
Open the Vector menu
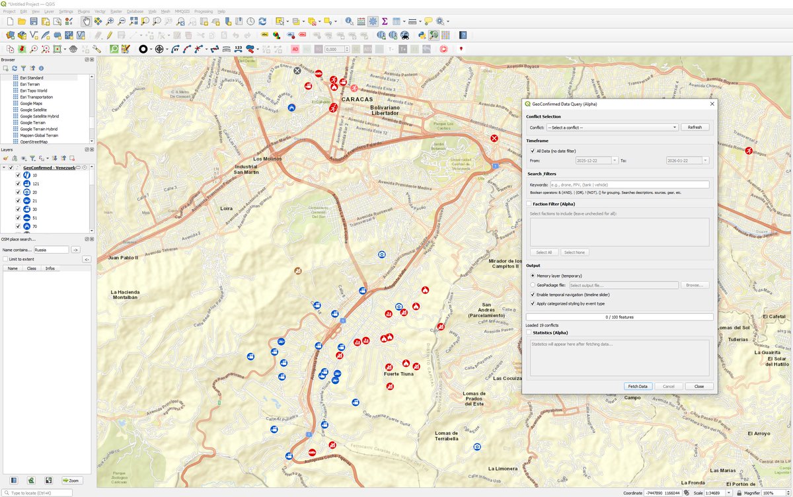point(100,11)
